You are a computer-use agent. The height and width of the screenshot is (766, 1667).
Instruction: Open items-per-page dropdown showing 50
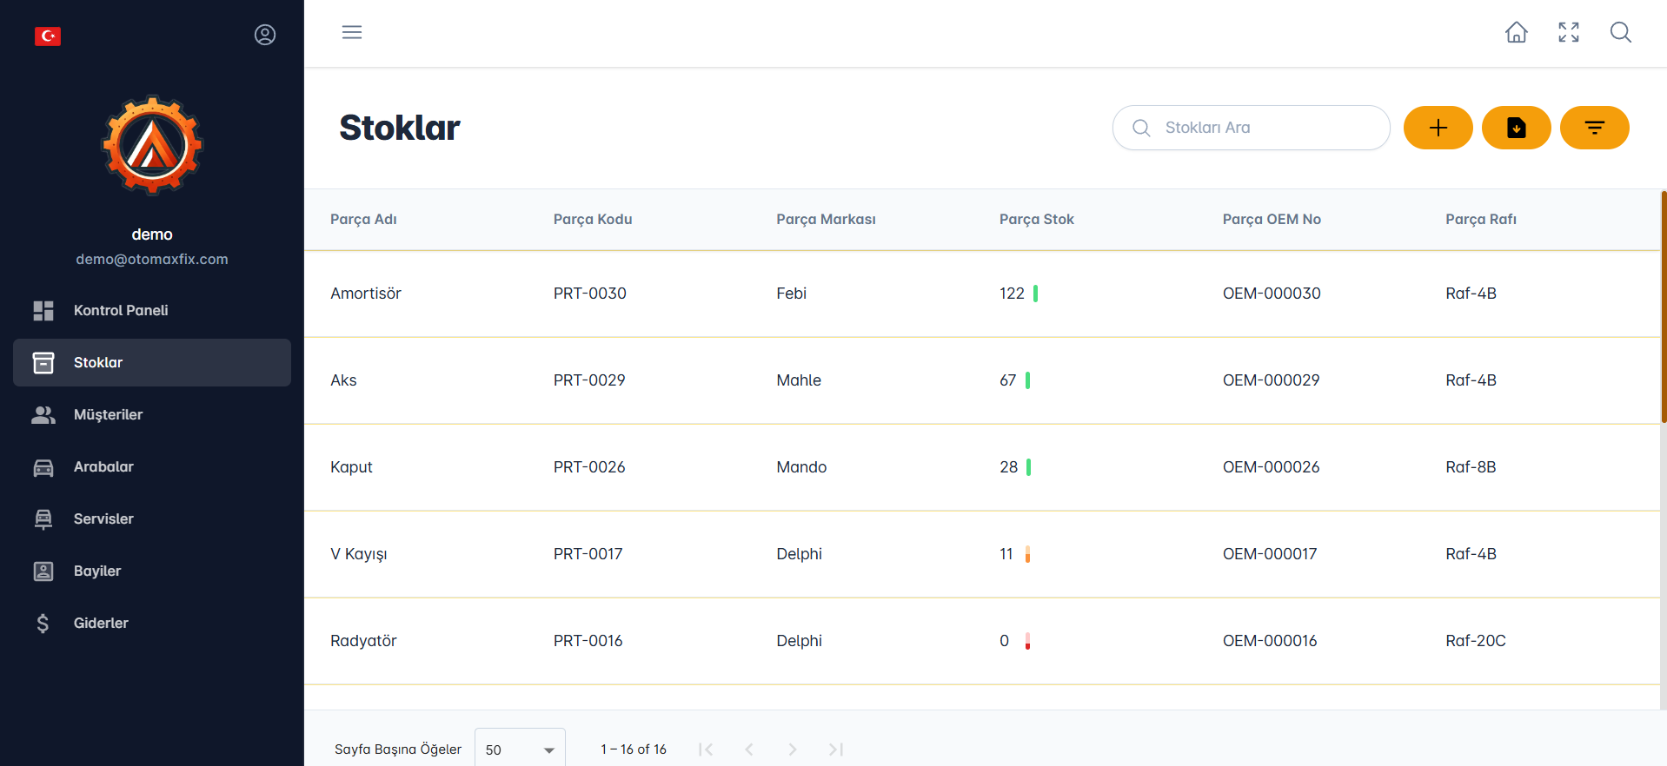(x=520, y=749)
